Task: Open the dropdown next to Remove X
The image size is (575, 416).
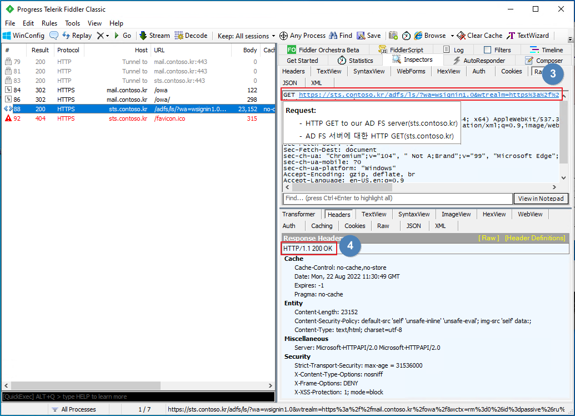Action: 107,36
